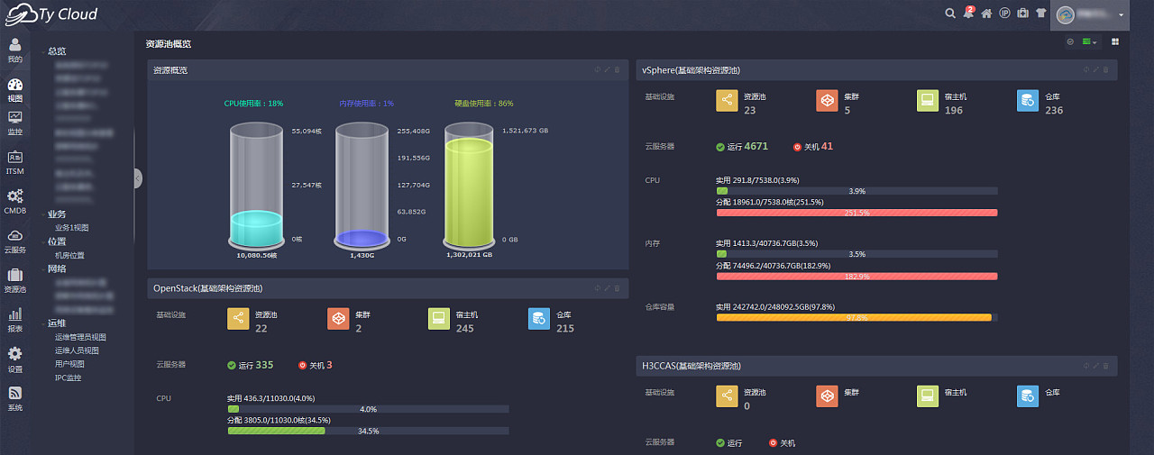Open the ITSM sidebar section
1154x455 pixels.
coord(15,163)
